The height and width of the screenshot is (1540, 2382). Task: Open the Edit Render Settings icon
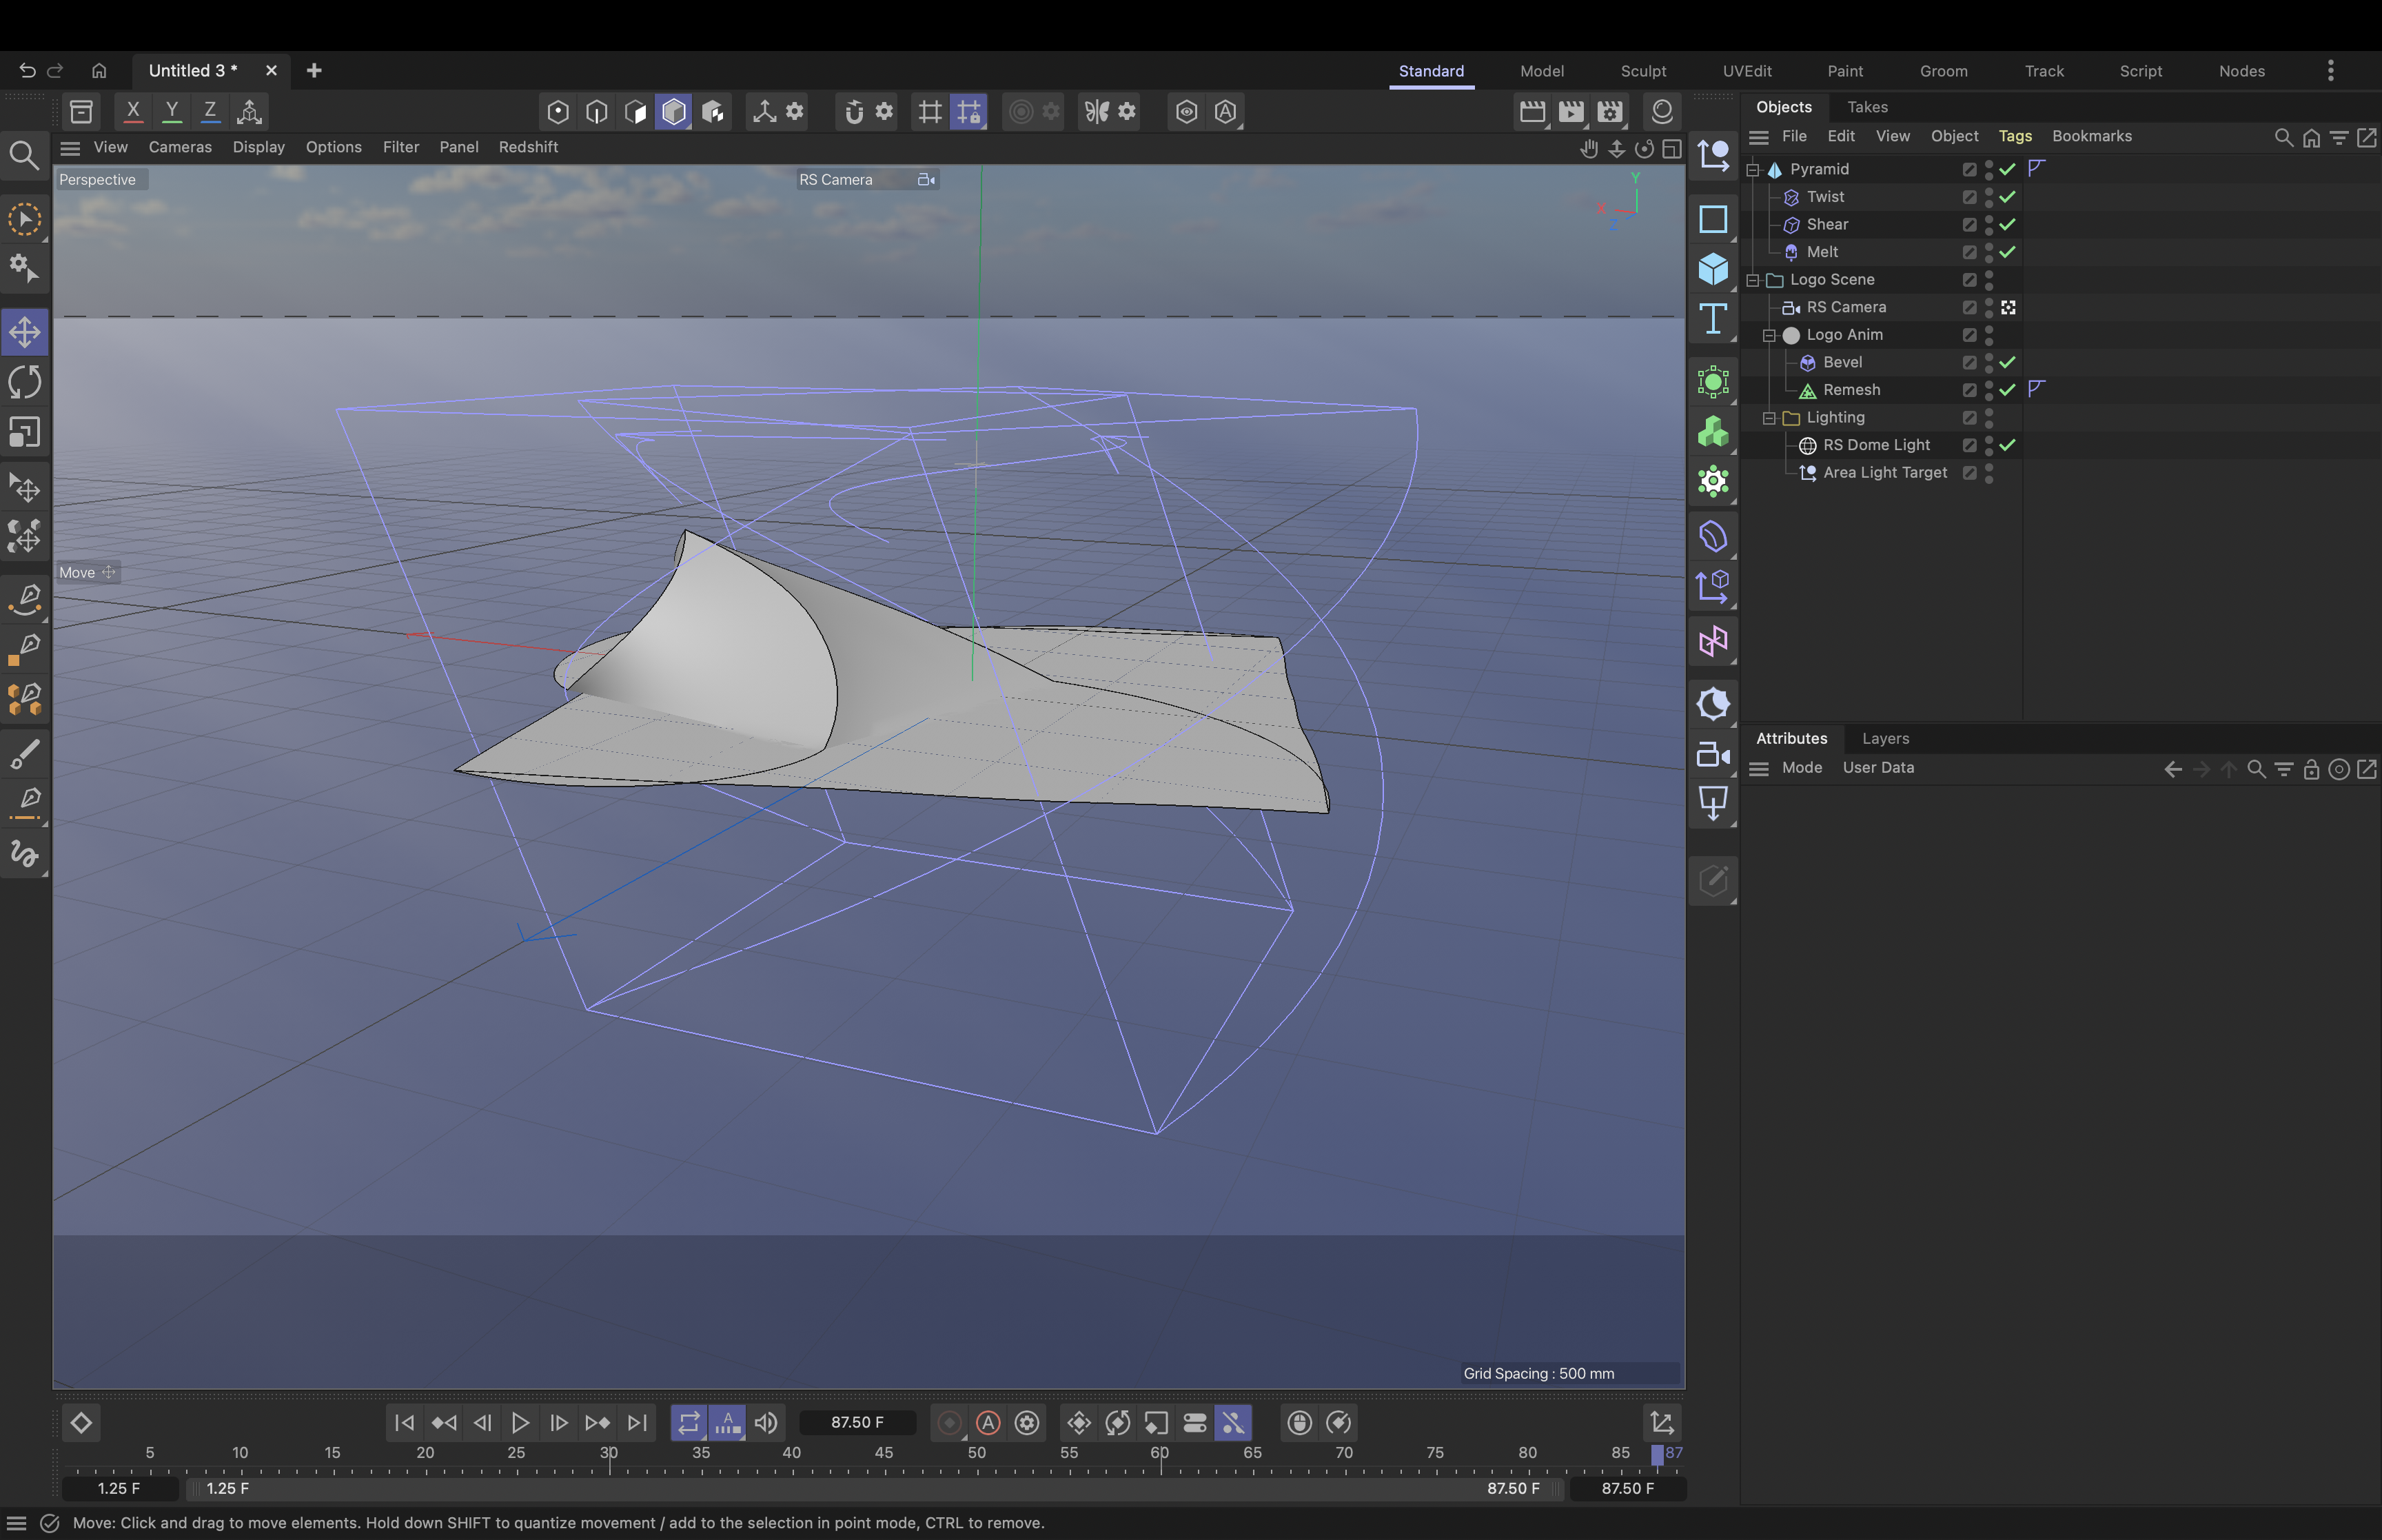point(1609,111)
